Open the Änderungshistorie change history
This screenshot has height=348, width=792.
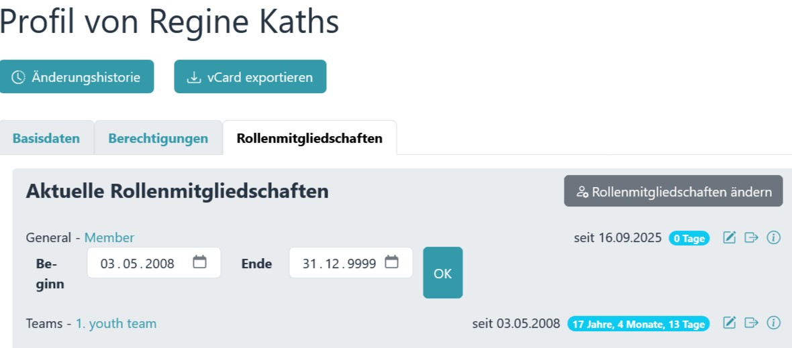pyautogui.click(x=77, y=77)
